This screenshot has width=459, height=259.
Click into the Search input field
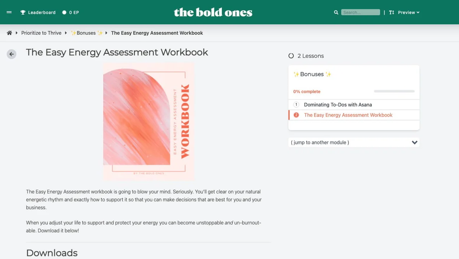point(360,12)
